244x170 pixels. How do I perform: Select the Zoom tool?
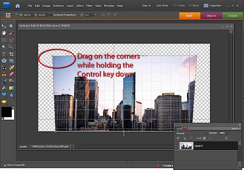click(x=11, y=26)
